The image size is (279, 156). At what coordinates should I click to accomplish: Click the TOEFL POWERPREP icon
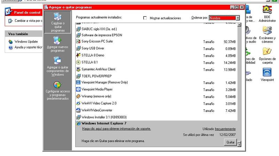click(x=78, y=76)
